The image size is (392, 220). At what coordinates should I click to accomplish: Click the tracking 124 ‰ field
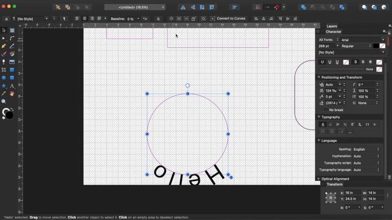pos(332,91)
